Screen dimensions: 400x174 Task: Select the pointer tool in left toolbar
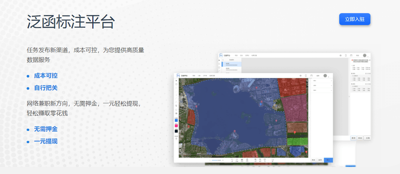click(x=176, y=81)
